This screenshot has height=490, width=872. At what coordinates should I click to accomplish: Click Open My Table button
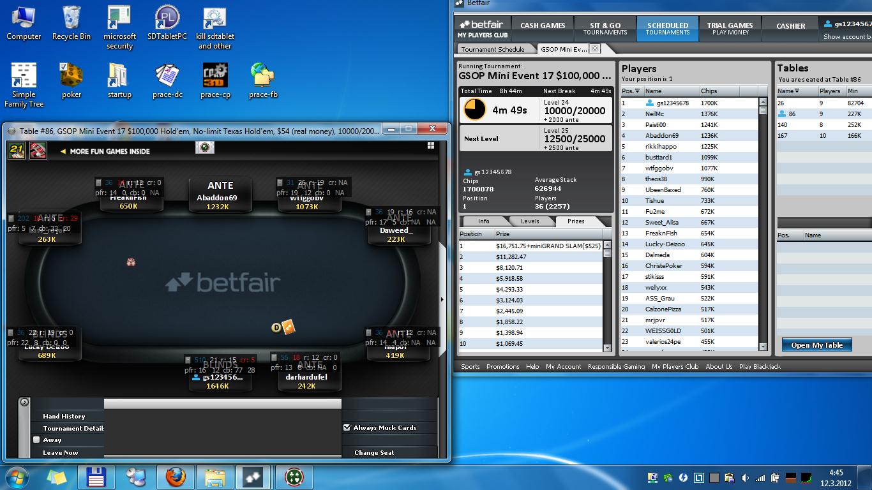[817, 345]
